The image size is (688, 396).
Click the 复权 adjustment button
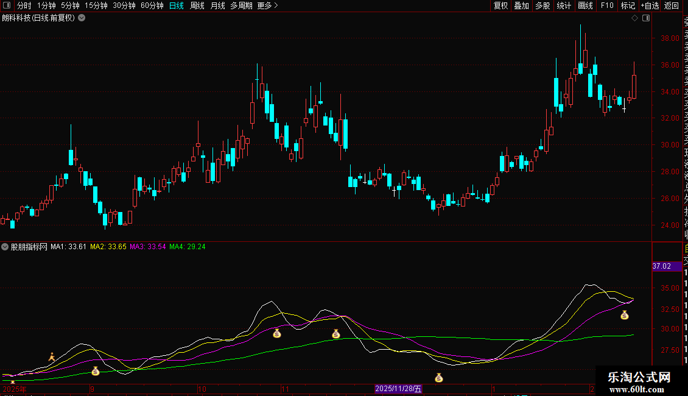500,5
